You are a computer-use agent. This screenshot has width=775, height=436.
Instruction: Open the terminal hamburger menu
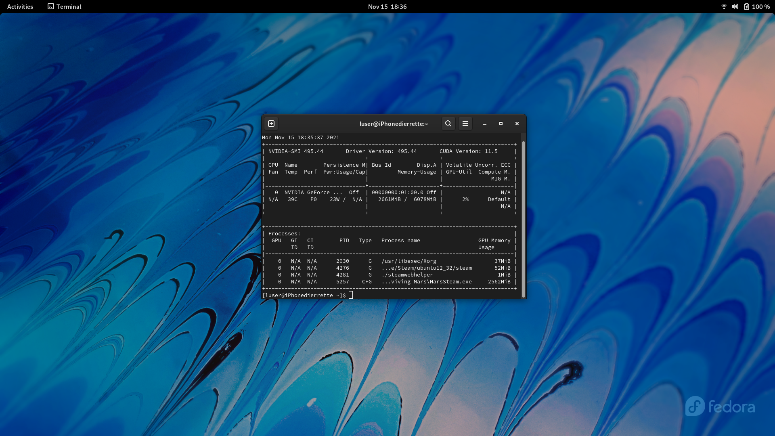(465, 124)
